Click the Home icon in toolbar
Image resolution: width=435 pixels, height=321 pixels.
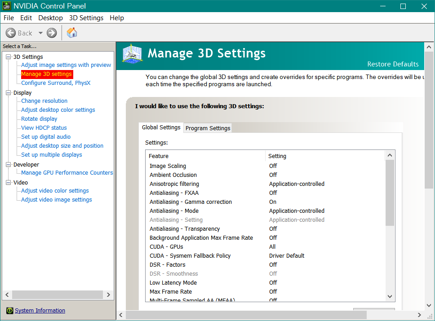tap(72, 33)
